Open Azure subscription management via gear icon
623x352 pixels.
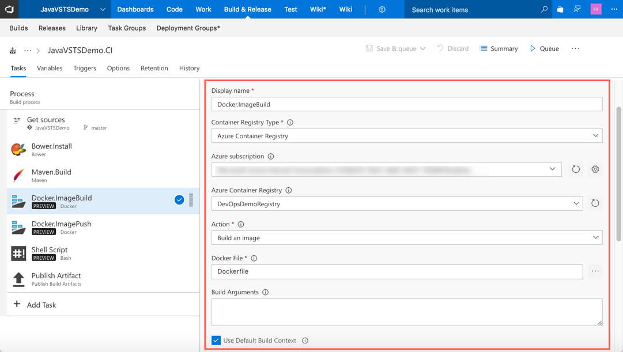tap(595, 169)
